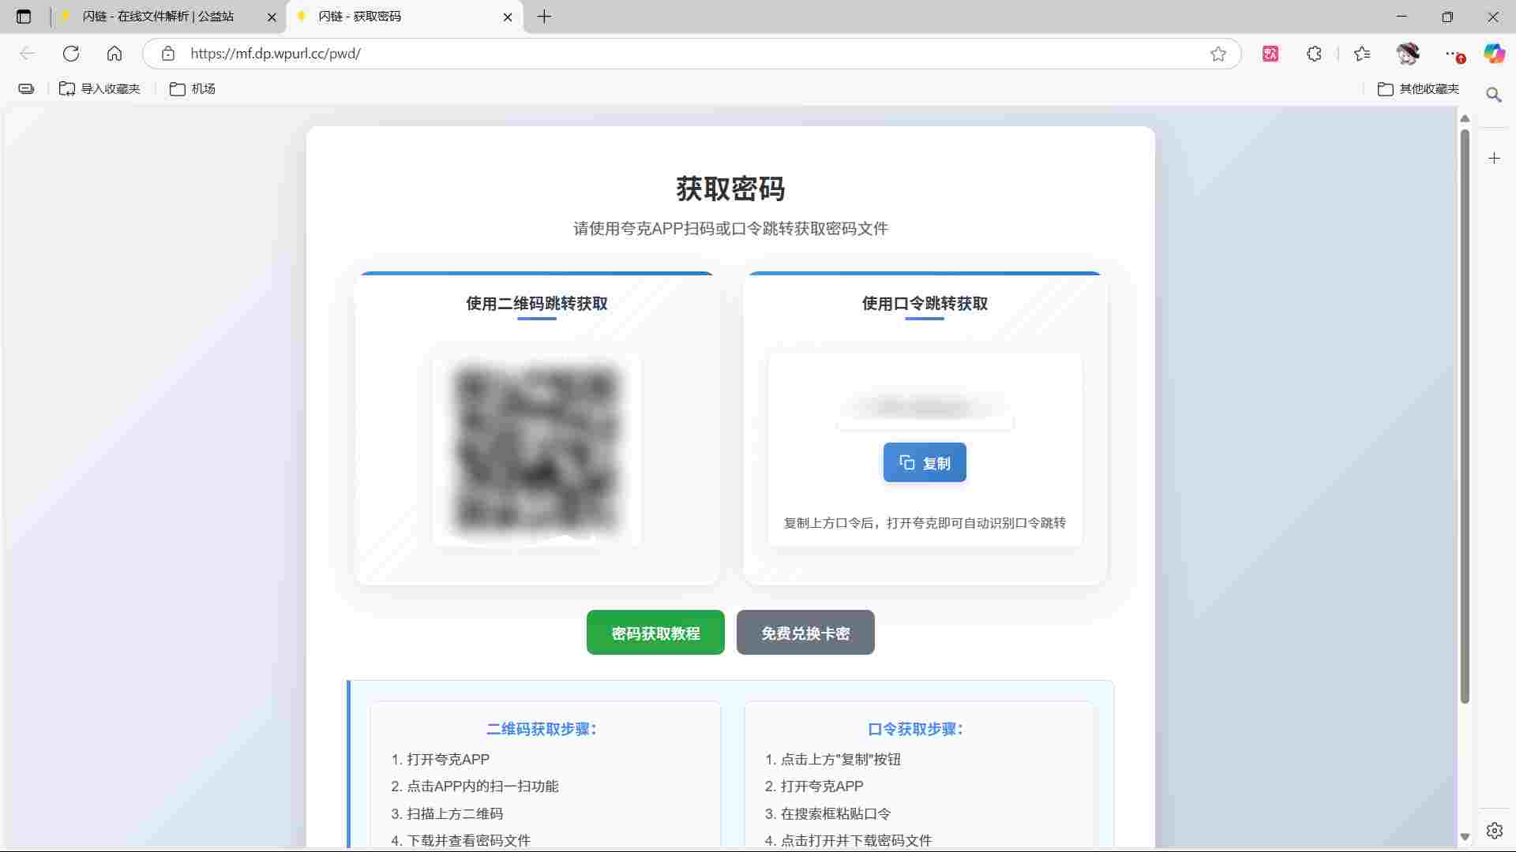1516x852 pixels.
Task: Expand 其他收藏夹 bookmarks folder
Action: (1419, 89)
